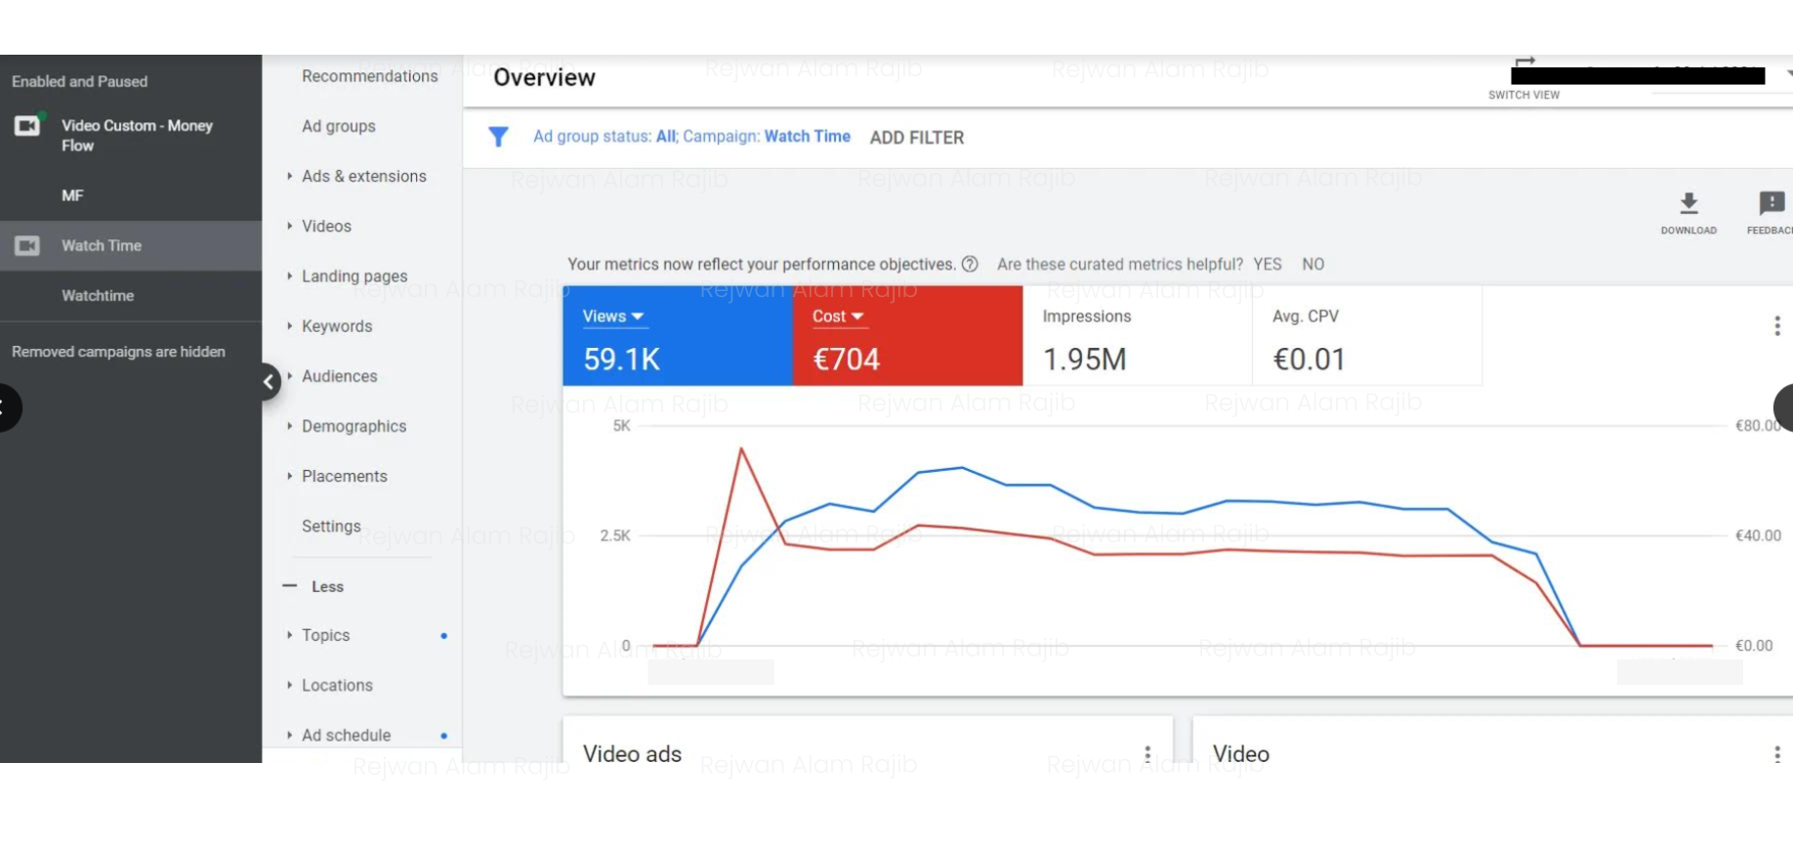Select the Watch Time campaign video icon

(x=27, y=246)
